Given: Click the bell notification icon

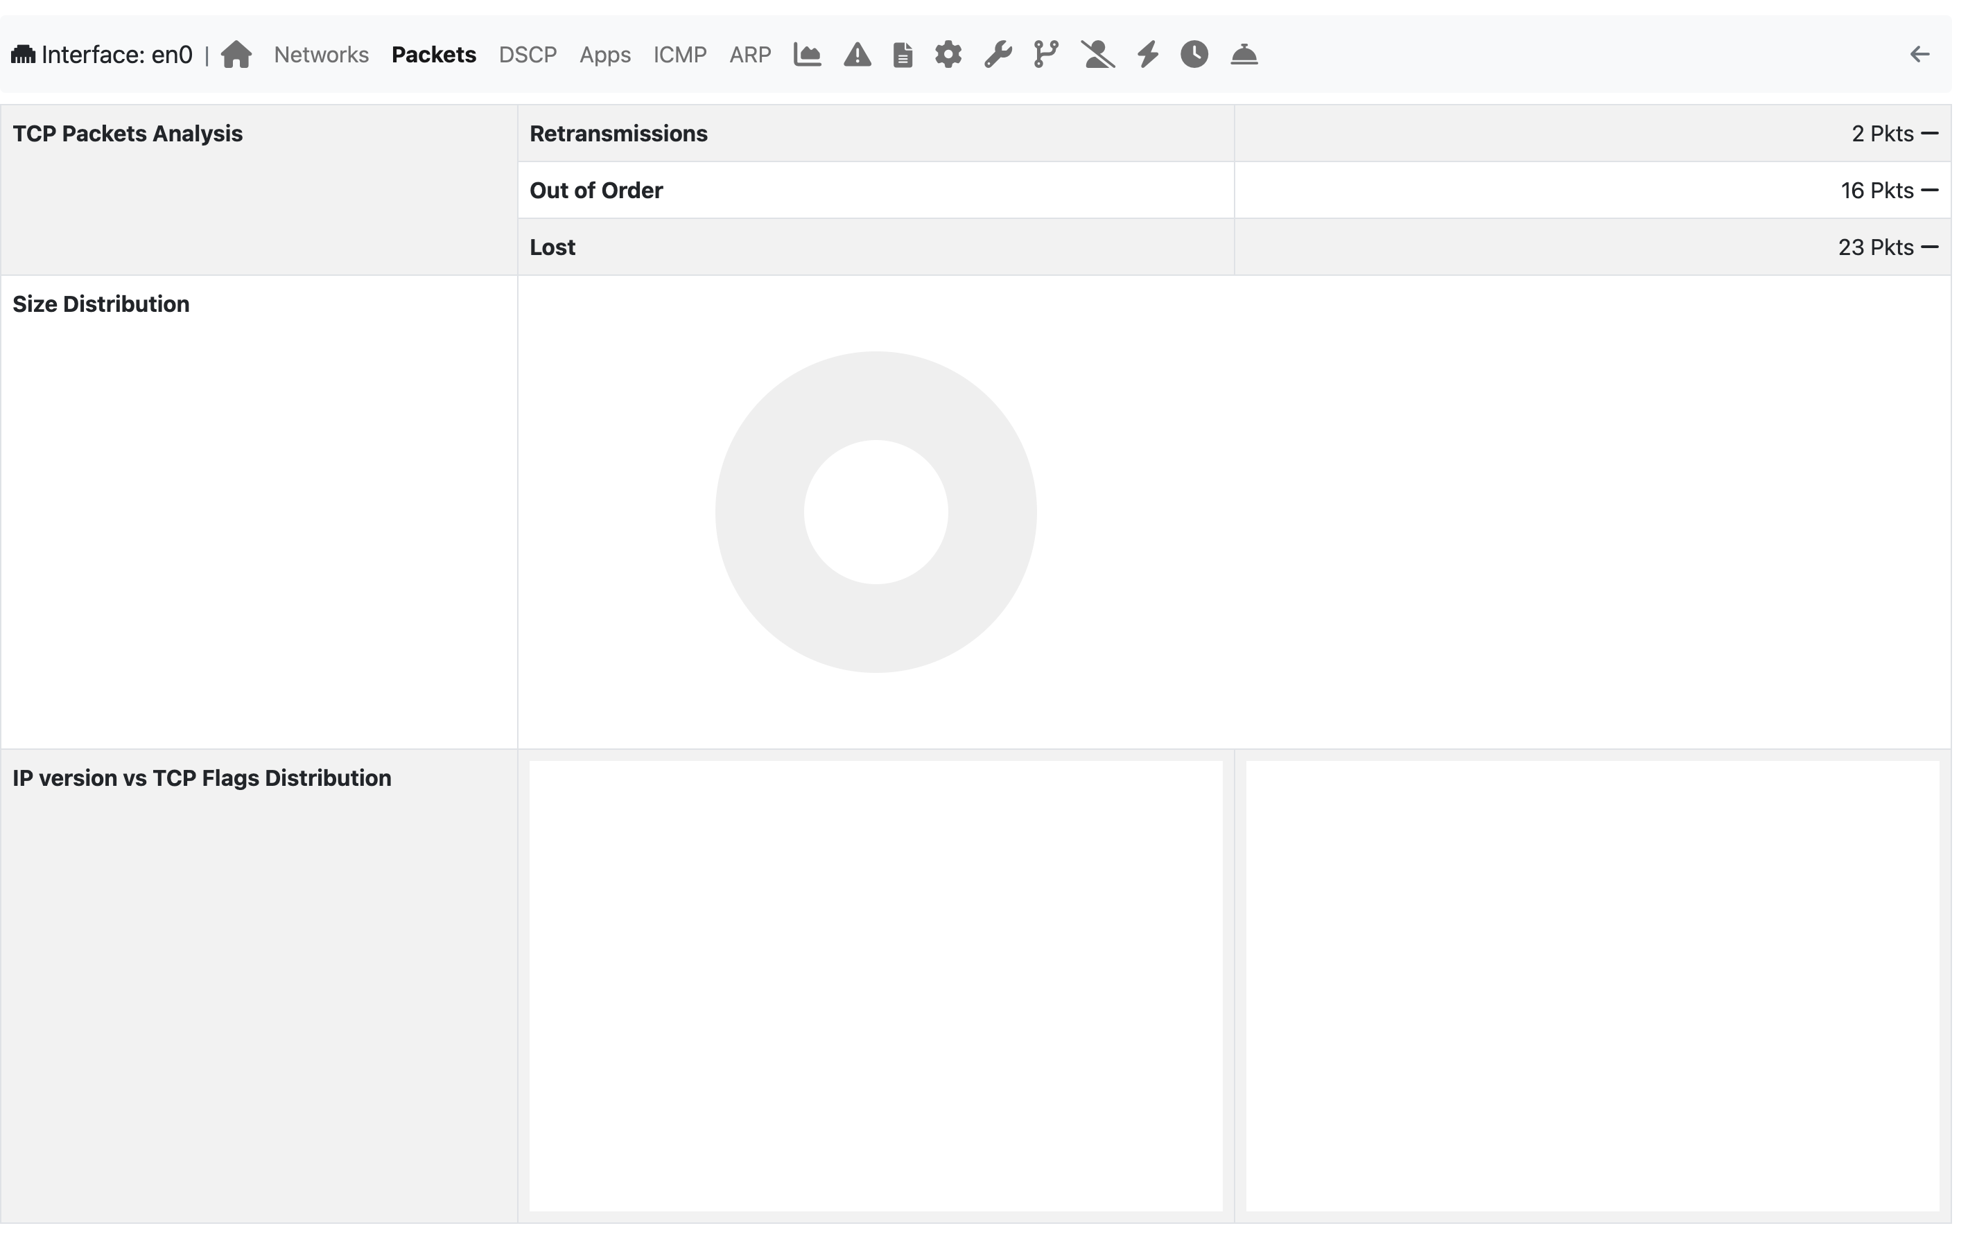Looking at the screenshot, I should coord(1245,54).
